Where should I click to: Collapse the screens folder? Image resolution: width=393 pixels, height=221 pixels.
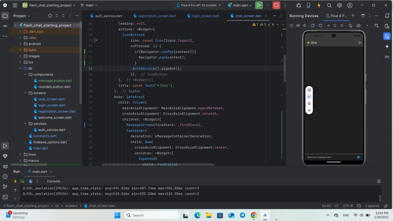click(25, 93)
